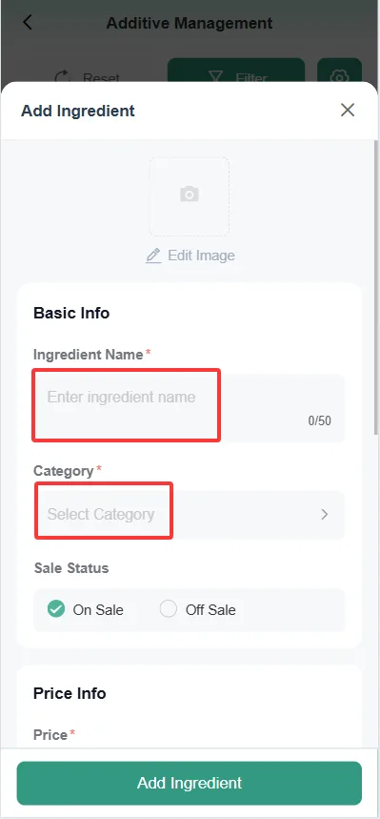This screenshot has width=380, height=819.
Task: Click the 0/50 character counter
Action: point(319,421)
